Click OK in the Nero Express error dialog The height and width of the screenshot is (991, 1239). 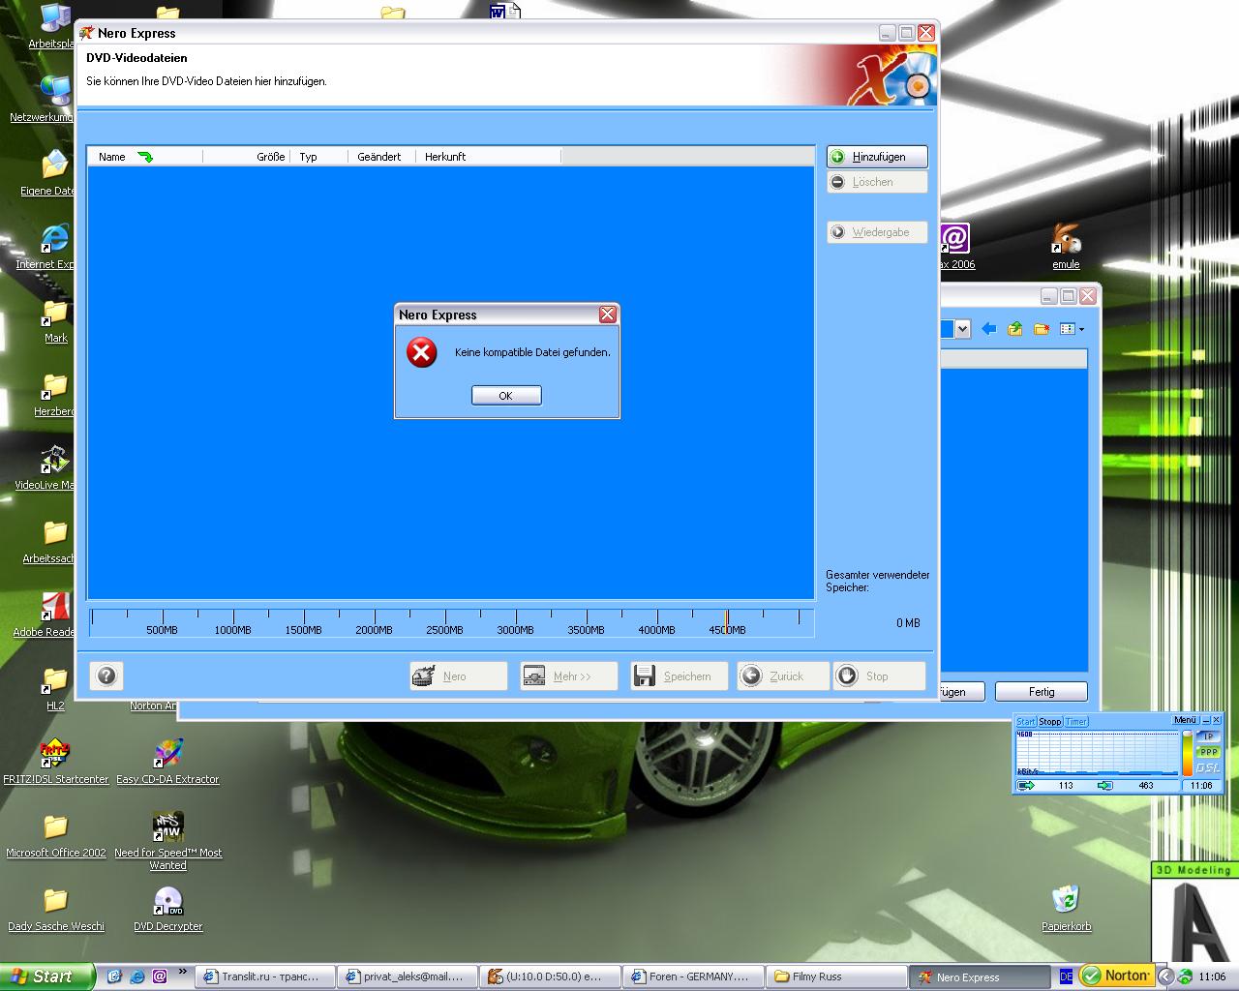coord(506,395)
